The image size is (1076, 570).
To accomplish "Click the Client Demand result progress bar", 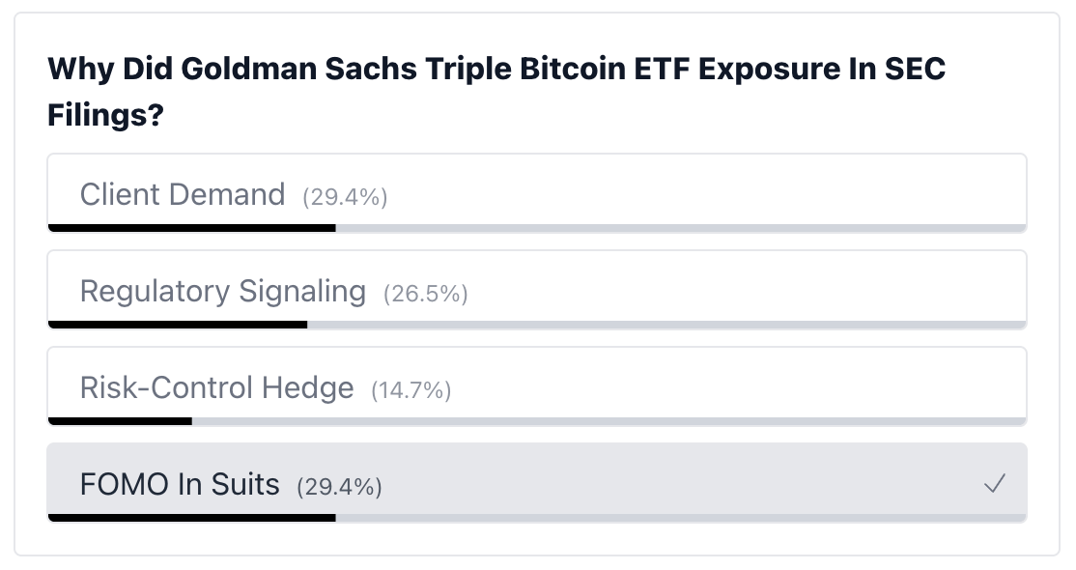I will [x=537, y=228].
